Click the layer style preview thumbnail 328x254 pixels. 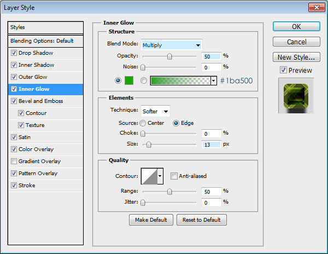pyautogui.click(x=295, y=95)
